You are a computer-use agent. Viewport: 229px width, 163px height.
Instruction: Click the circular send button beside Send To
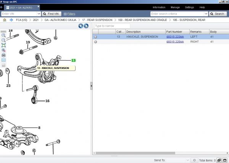pyautogui.click(x=194, y=160)
